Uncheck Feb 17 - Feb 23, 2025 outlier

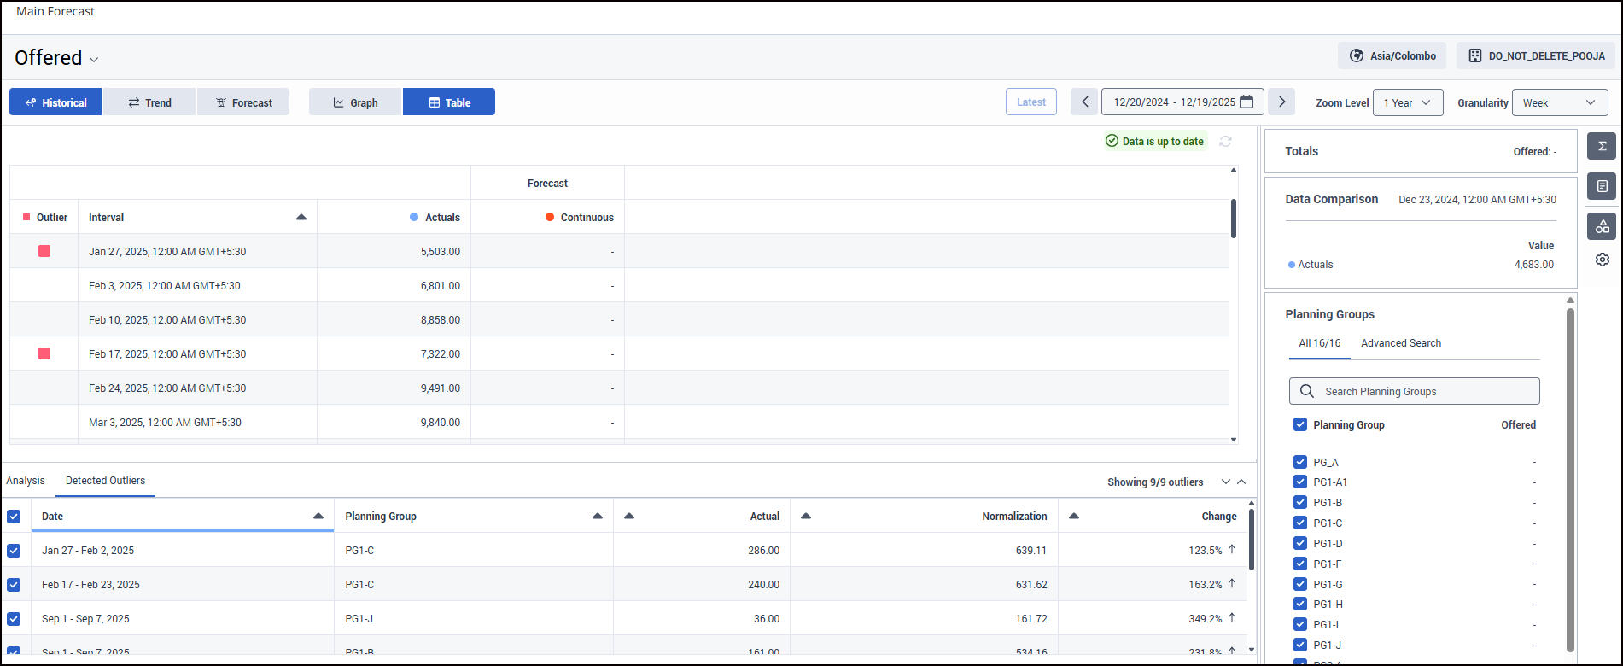[x=14, y=585]
